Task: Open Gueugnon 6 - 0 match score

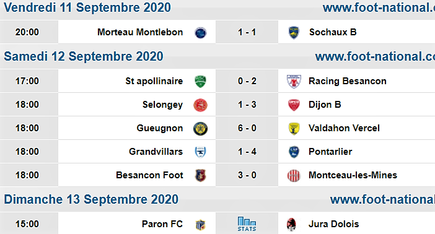Action: coord(247,128)
